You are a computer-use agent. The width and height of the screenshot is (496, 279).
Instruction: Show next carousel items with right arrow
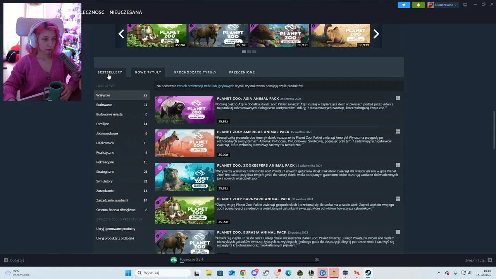[x=376, y=34]
